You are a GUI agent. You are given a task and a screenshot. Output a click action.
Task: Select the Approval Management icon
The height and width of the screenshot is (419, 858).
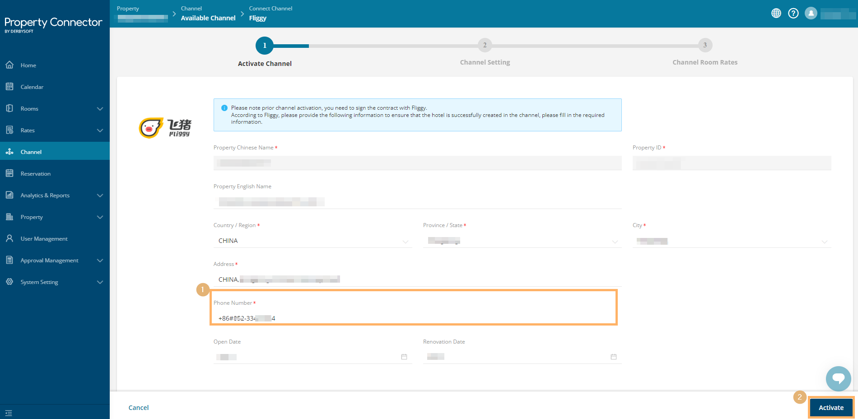click(9, 260)
